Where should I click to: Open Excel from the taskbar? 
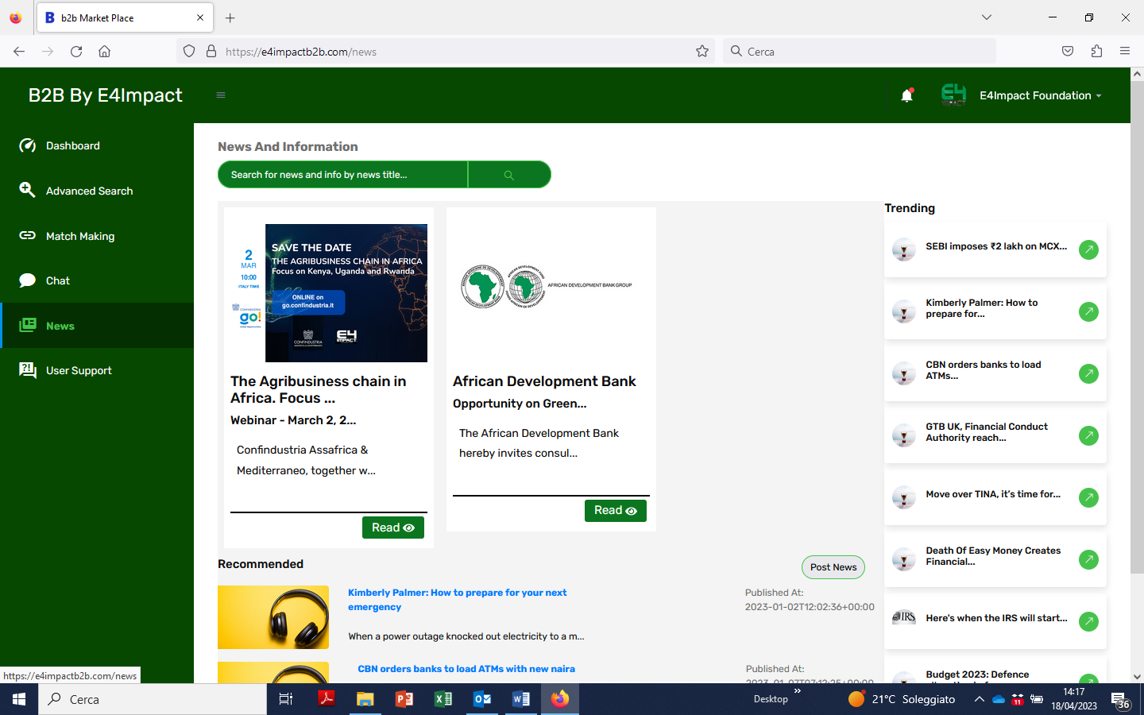[443, 699]
